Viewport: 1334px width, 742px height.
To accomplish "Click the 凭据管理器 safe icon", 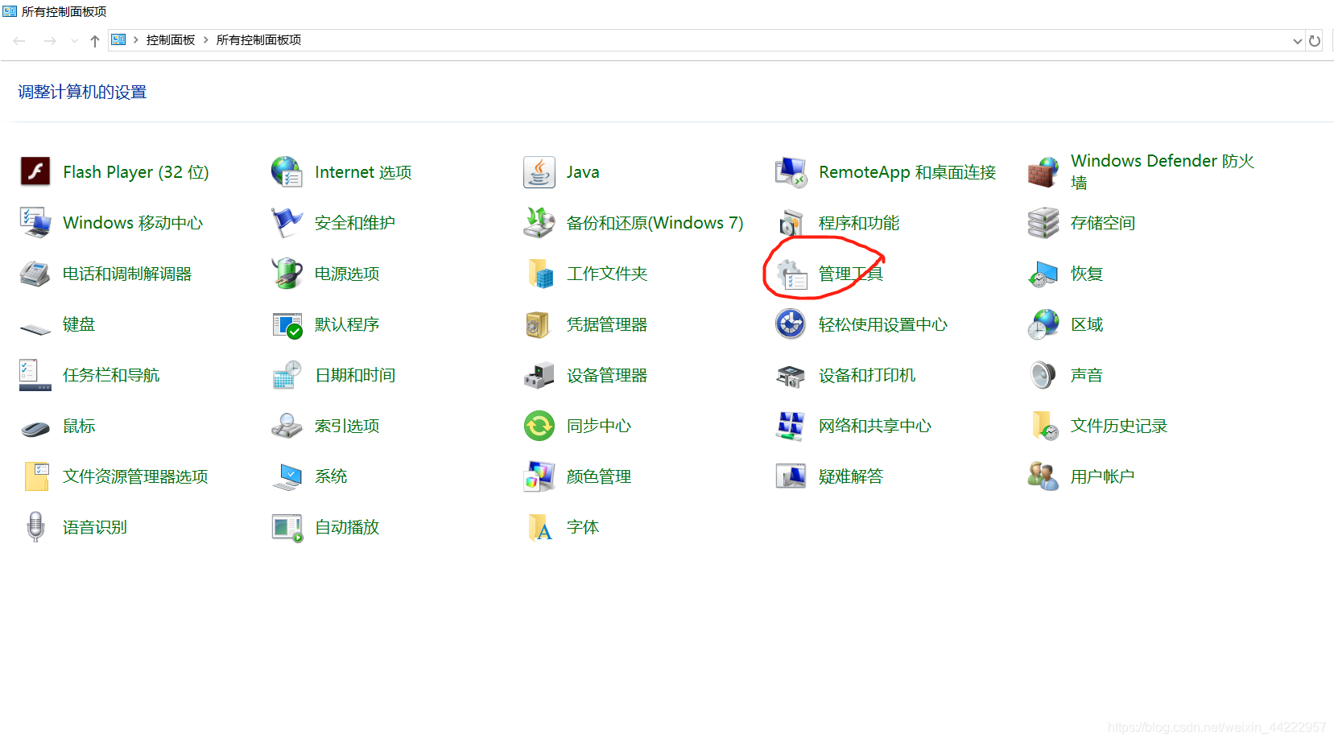I will click(x=539, y=324).
